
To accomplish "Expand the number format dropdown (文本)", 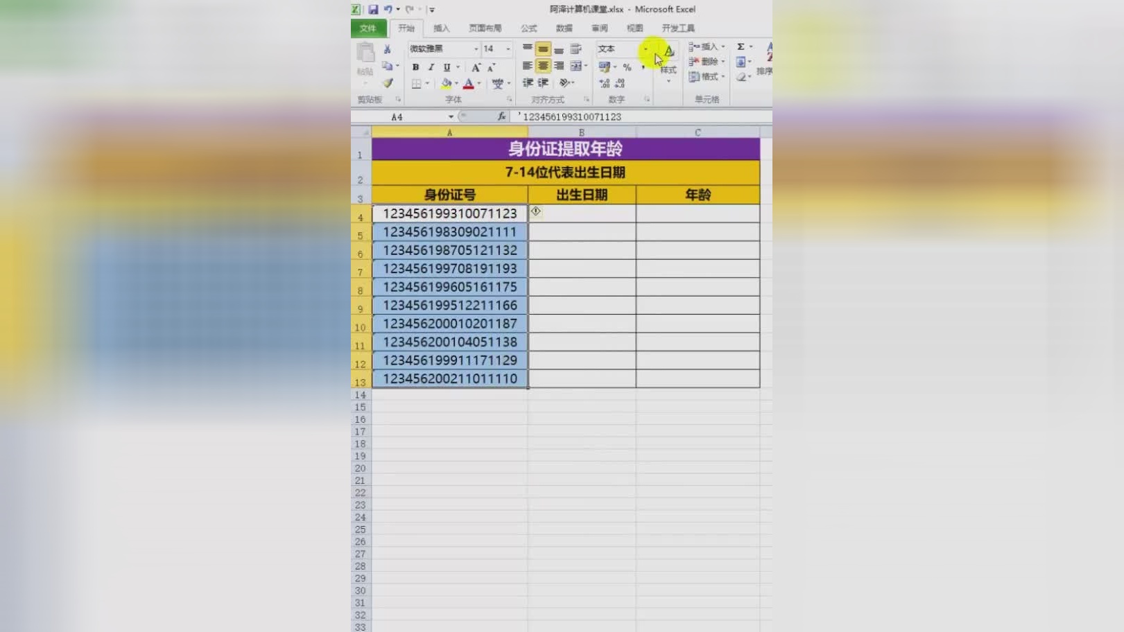I will (x=646, y=49).
